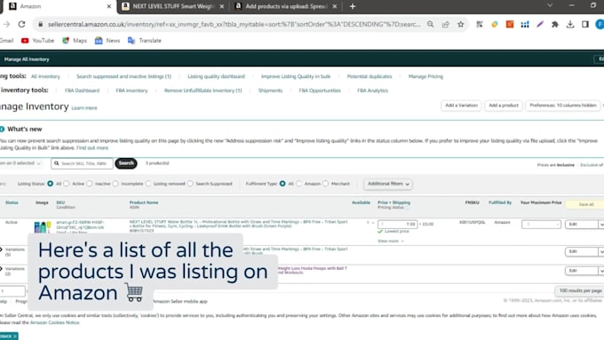Open FBA Inventory tool link
This screenshot has height=340, width=604.
point(131,91)
